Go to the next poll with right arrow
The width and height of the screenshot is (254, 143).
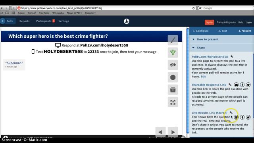(x=173, y=132)
